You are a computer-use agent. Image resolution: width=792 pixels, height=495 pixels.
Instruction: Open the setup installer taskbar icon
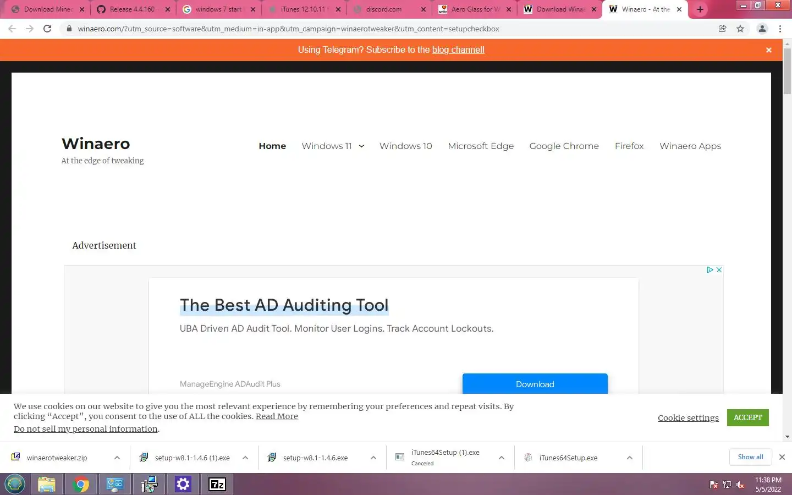click(x=149, y=484)
